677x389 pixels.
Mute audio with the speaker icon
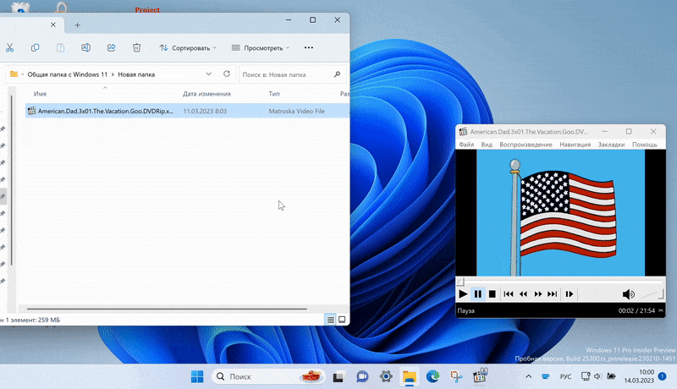tap(628, 294)
